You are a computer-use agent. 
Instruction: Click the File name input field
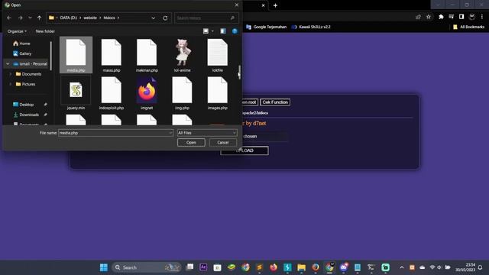tap(115, 133)
